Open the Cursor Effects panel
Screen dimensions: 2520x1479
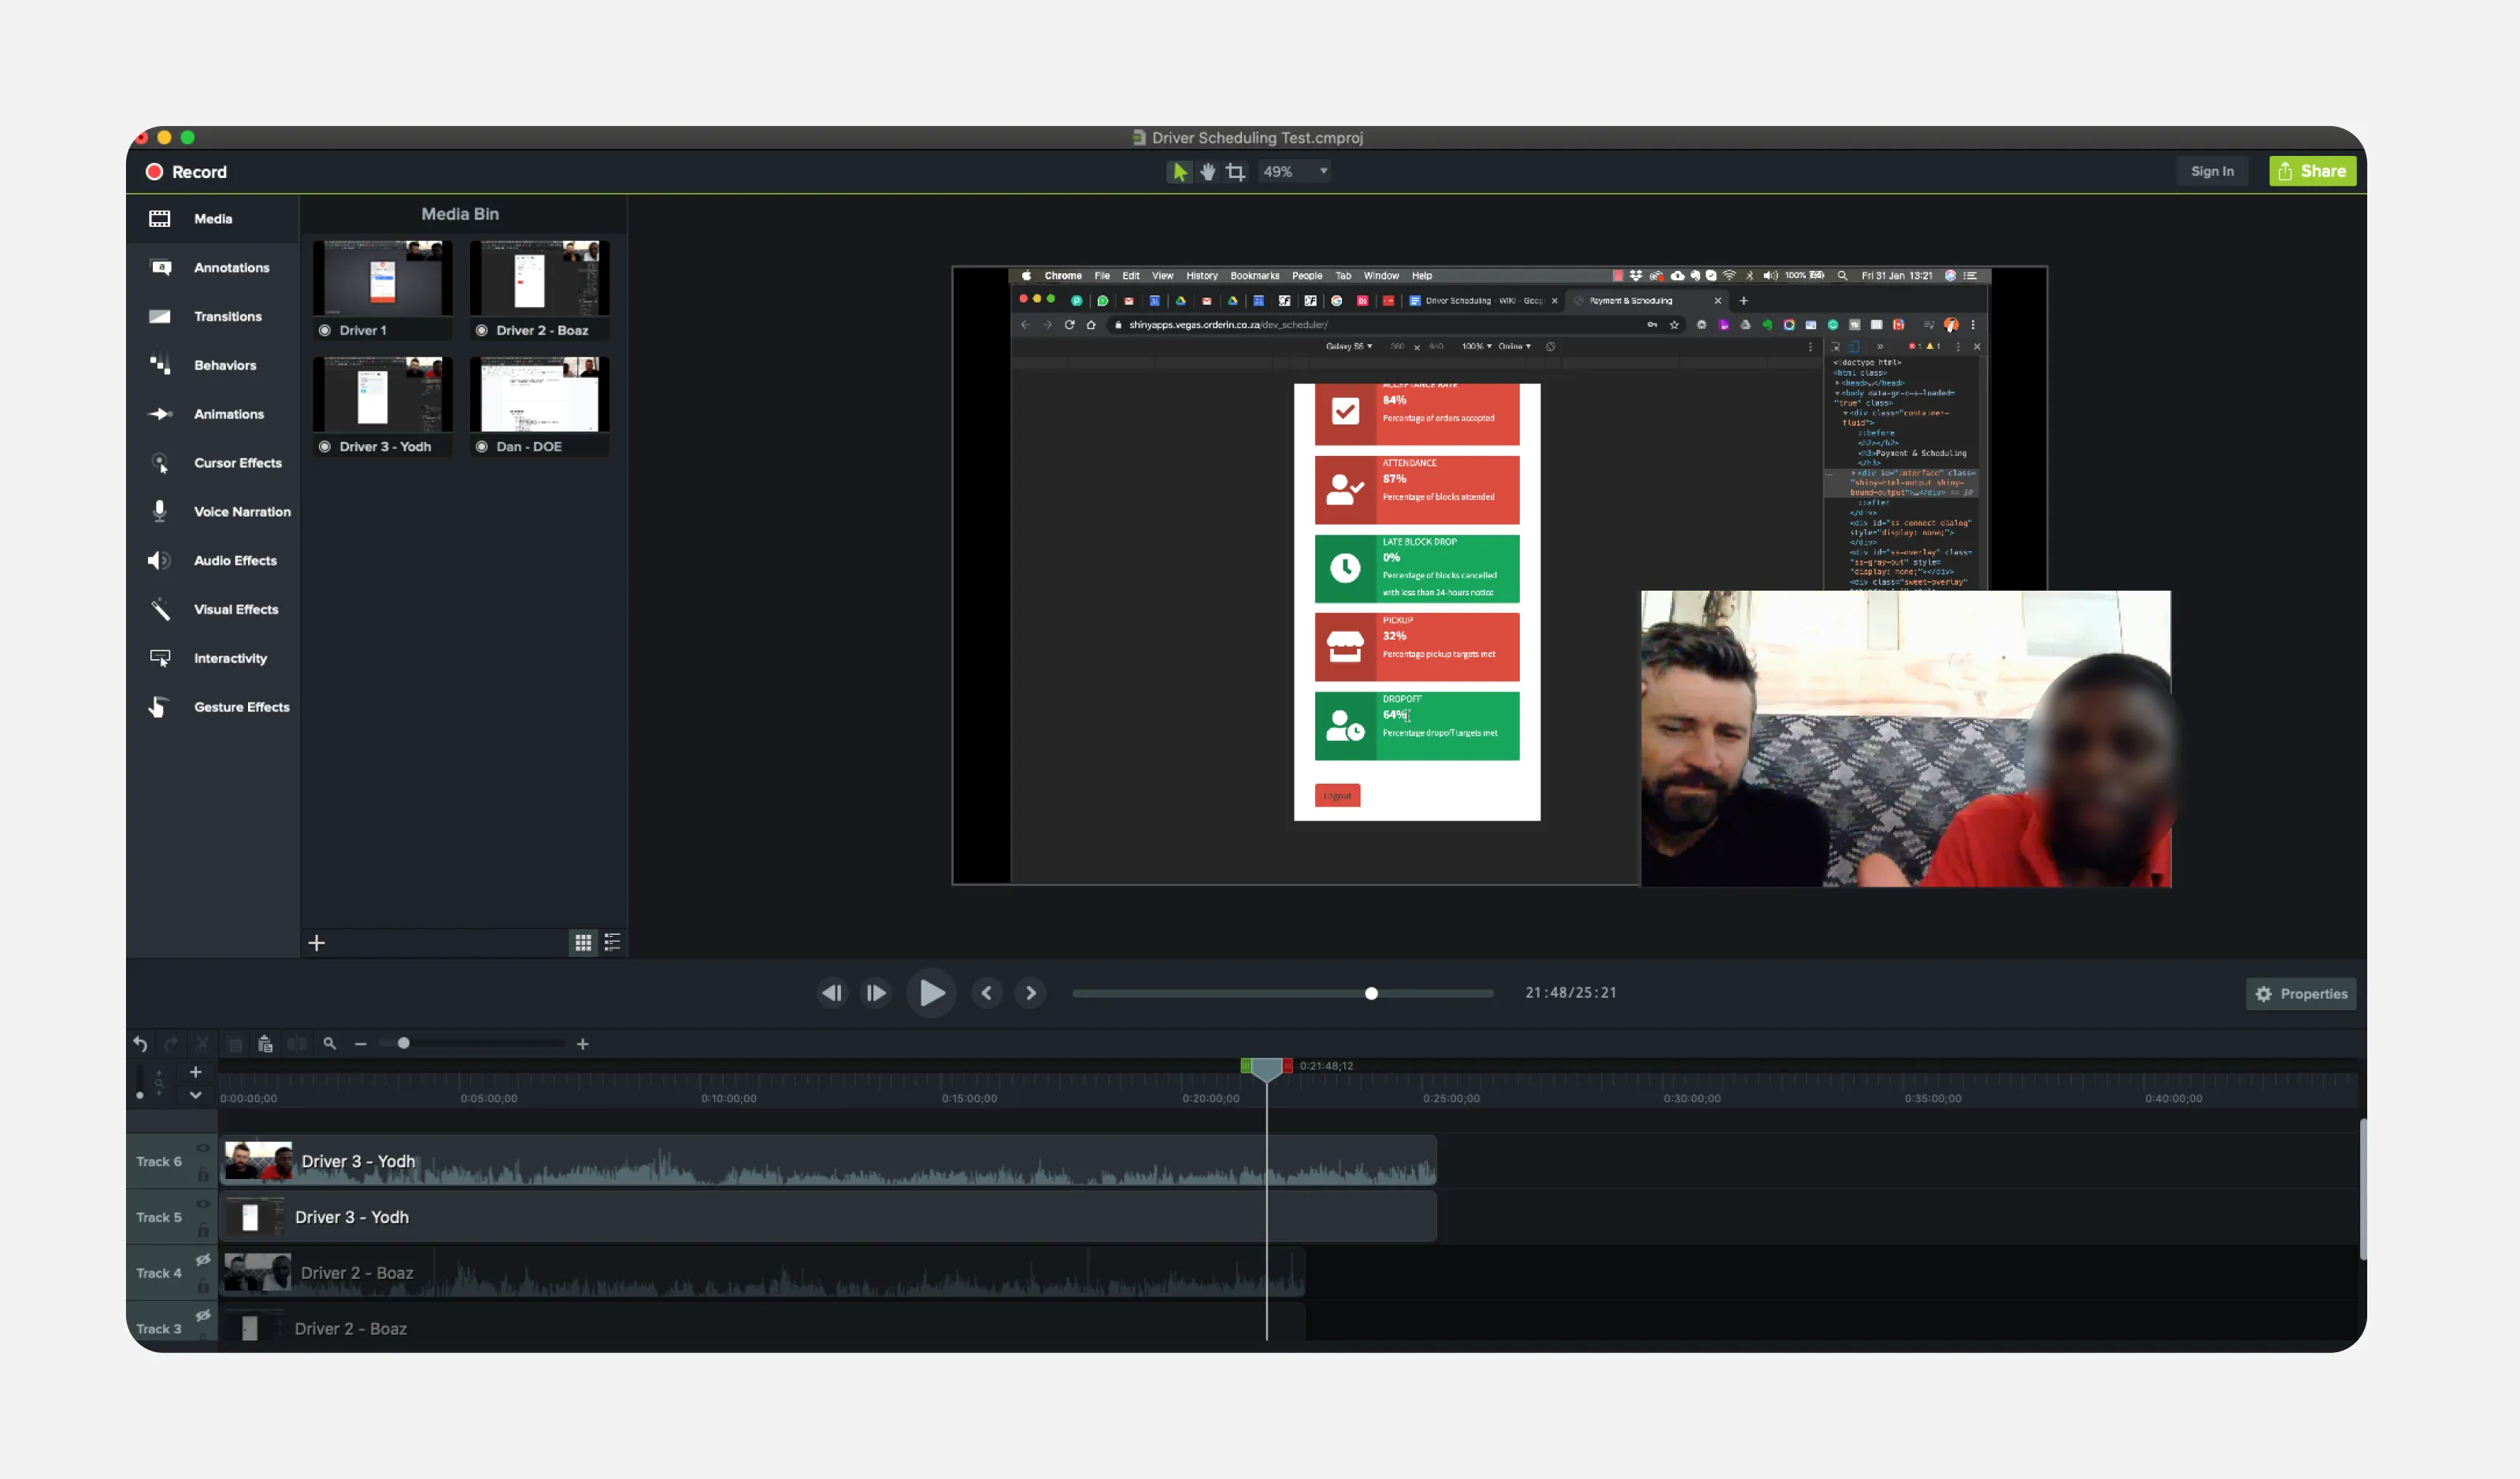click(x=237, y=463)
